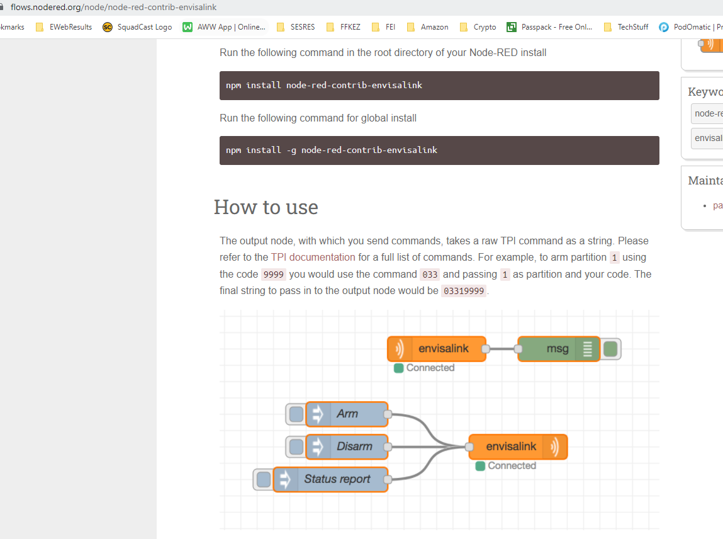Open the TechStuff bookmark folder

click(625, 27)
